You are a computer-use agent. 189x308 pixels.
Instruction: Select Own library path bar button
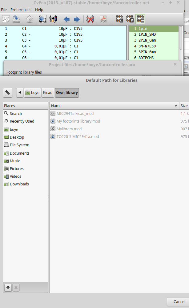(67, 93)
